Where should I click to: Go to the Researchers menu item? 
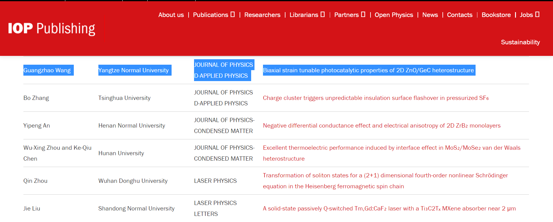tap(262, 15)
